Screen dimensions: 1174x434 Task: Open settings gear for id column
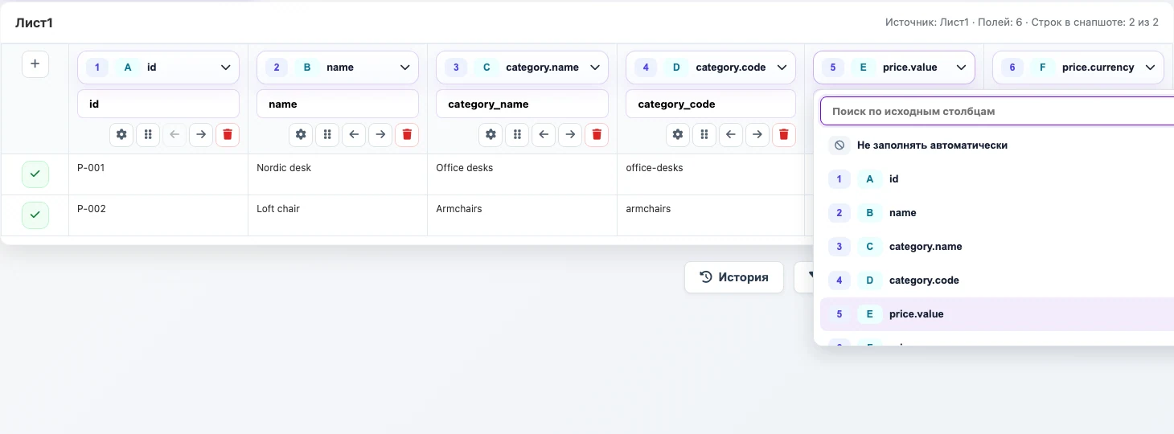[x=121, y=134]
